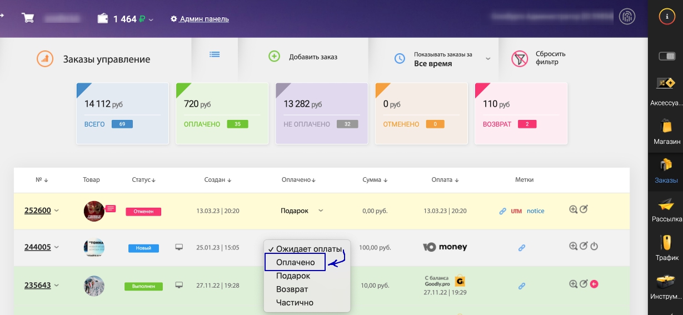Open order number 252600 link
Image resolution: width=683 pixels, height=315 pixels.
(38, 211)
